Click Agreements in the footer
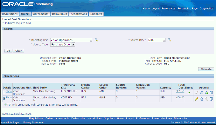The height and width of the screenshot is (125, 216). [62, 118]
